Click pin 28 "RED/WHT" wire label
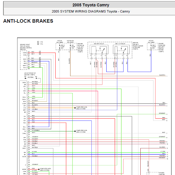The width and height of the screenshot is (175, 175). click(35, 139)
